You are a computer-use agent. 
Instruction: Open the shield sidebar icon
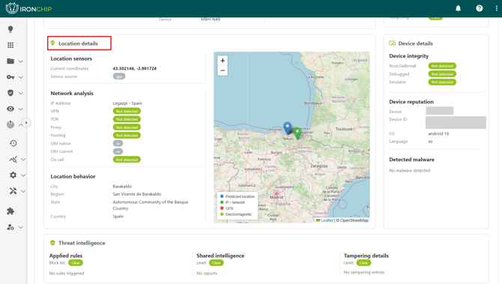click(x=10, y=93)
